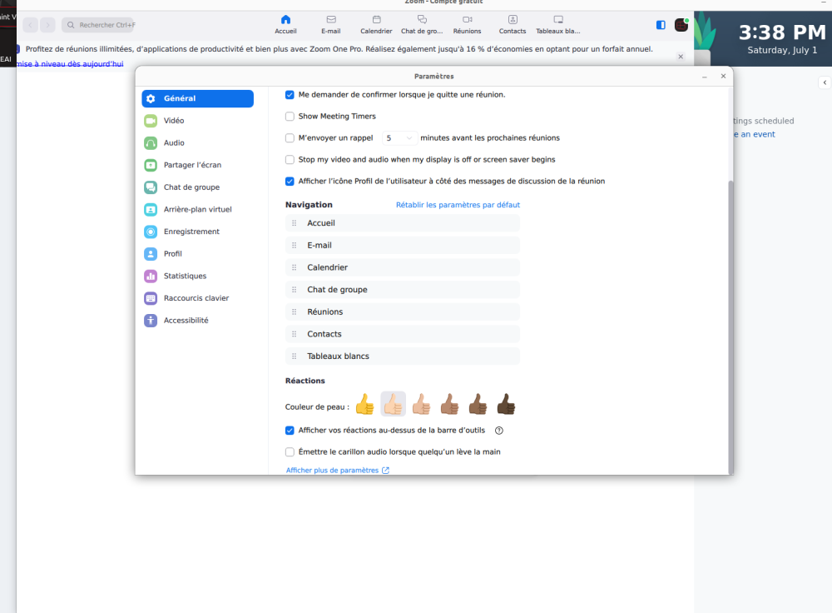This screenshot has height=613, width=832.
Task: Click Rétablir les paramètres par défaut link
Action: [458, 205]
